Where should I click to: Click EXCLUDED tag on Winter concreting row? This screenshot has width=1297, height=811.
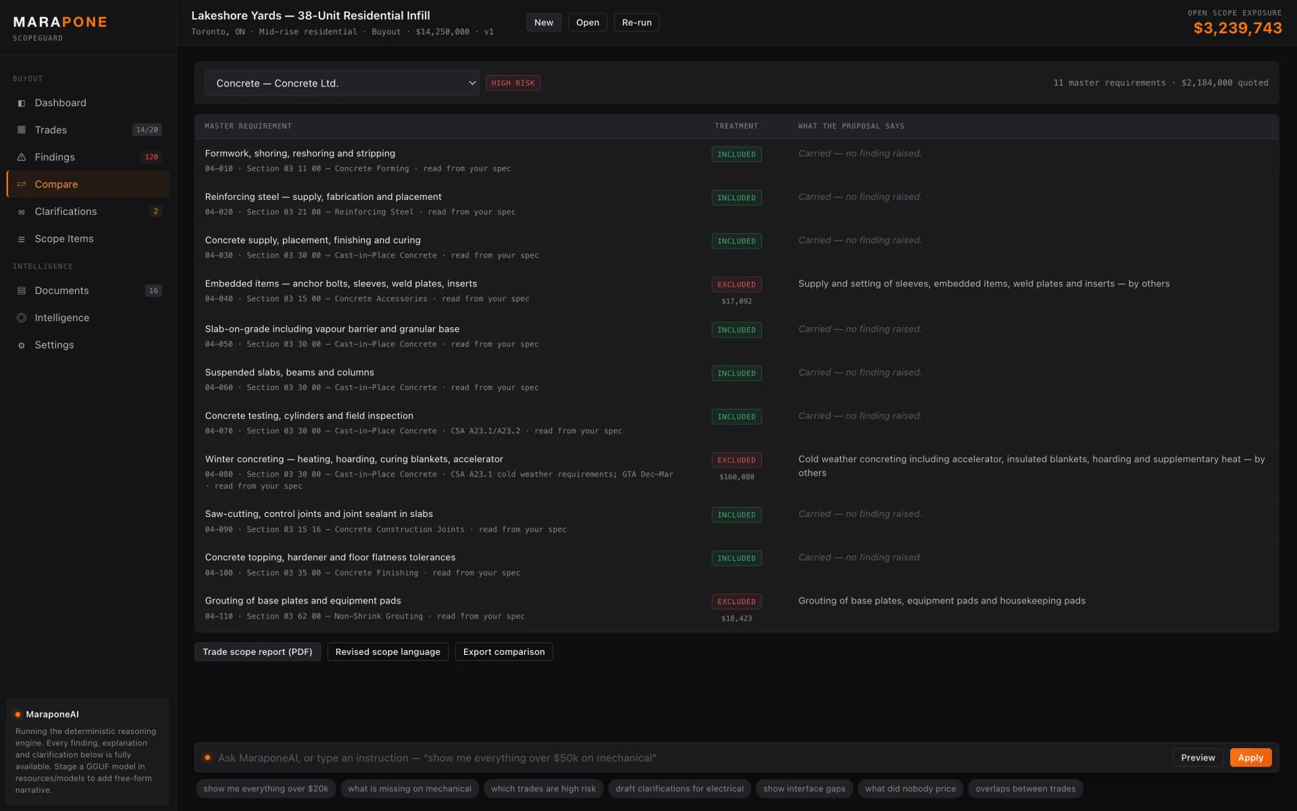[x=736, y=460]
